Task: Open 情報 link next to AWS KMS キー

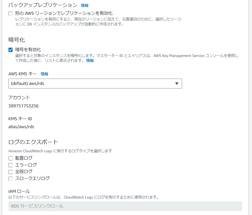Action: click(x=45, y=74)
